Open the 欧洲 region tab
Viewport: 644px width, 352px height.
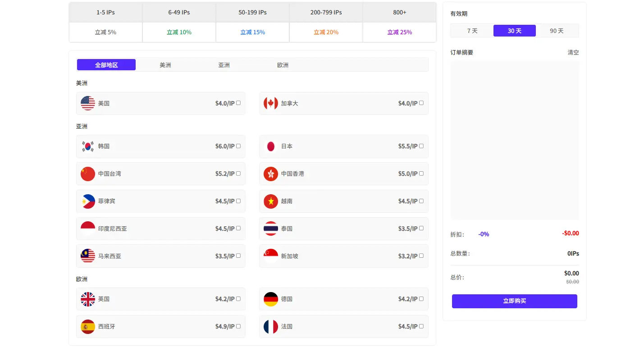283,65
